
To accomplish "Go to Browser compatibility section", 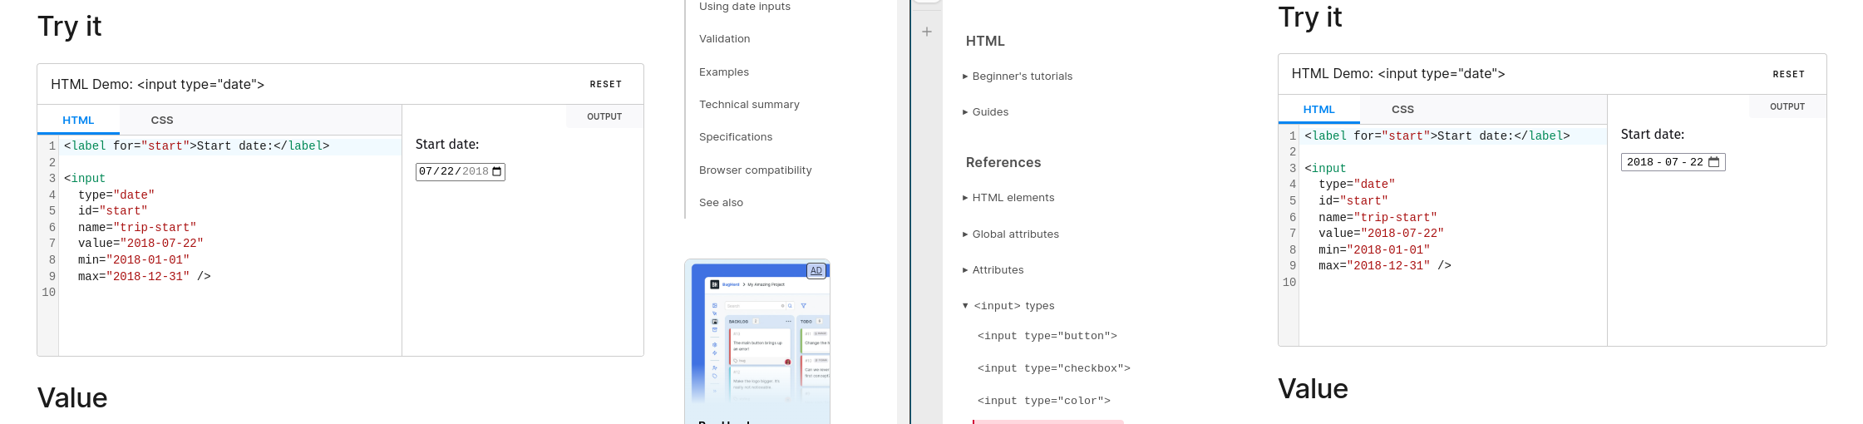I will pos(755,170).
